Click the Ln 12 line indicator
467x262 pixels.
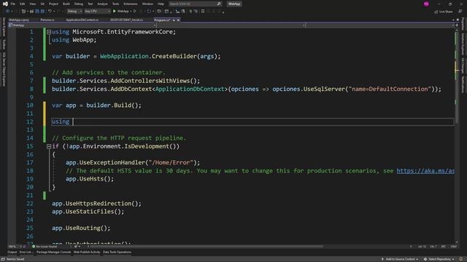pos(422,247)
